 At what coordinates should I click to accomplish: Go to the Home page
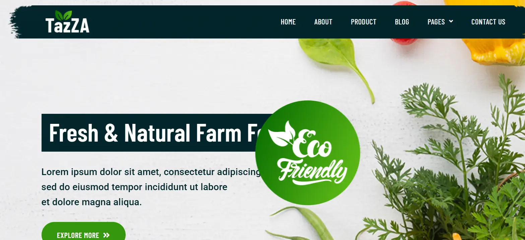pos(288,22)
